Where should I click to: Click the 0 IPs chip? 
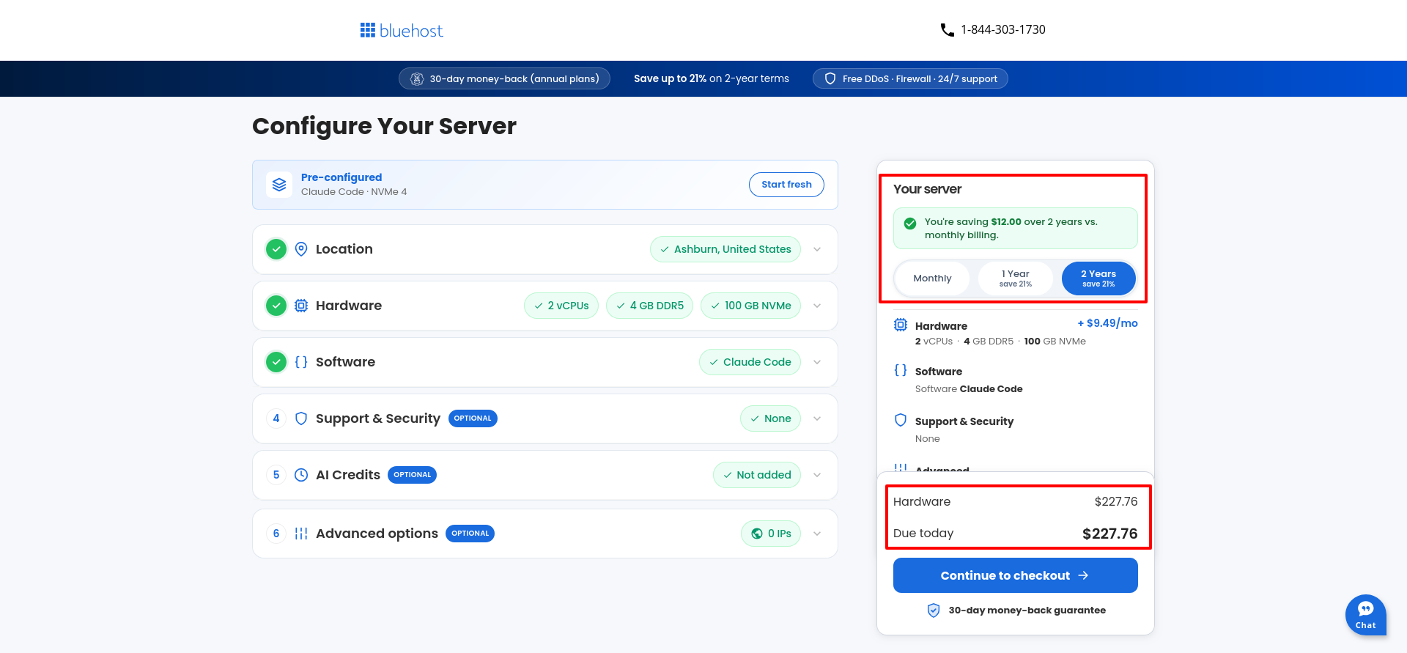click(x=771, y=534)
